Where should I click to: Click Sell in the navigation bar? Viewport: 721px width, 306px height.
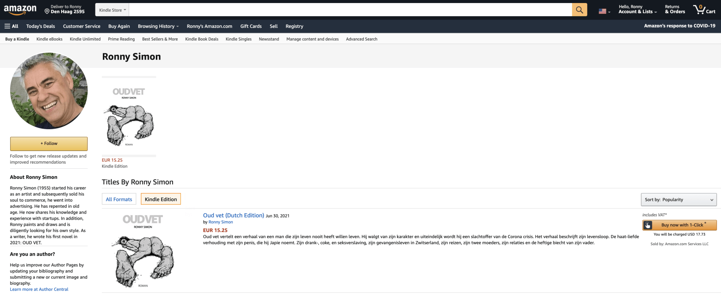coord(274,26)
